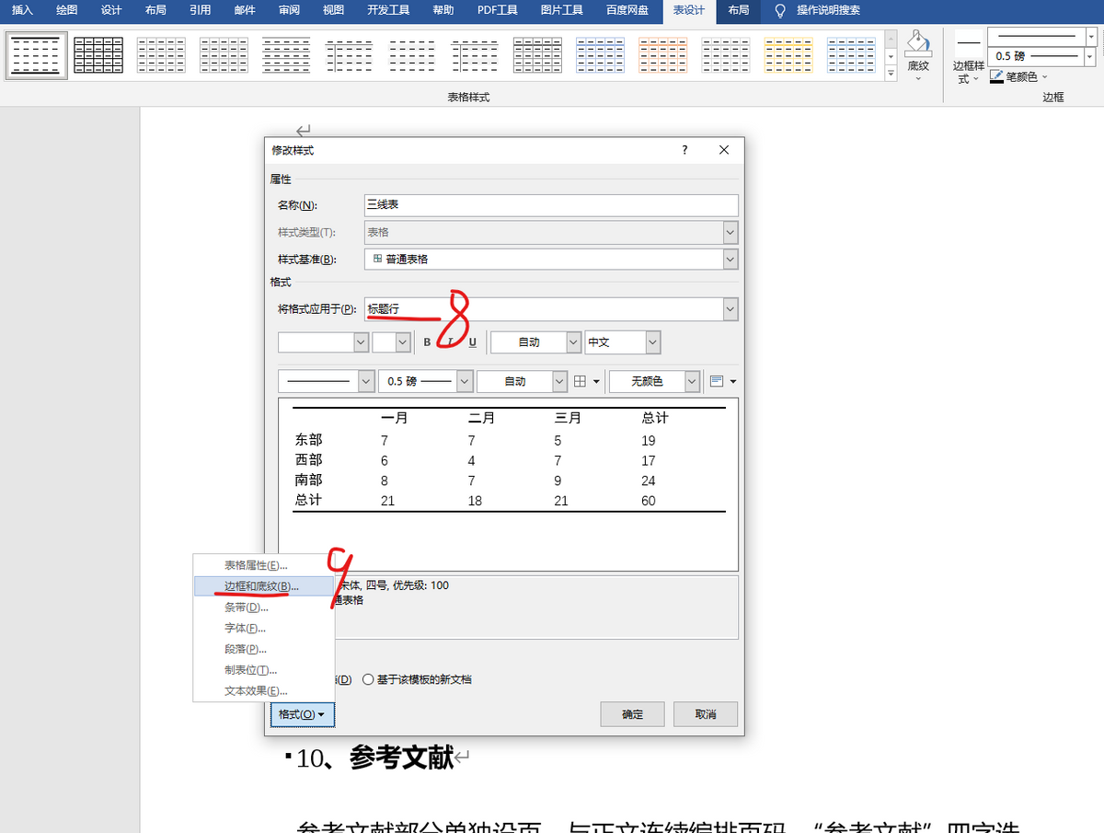Image resolution: width=1104 pixels, height=833 pixels.
Task: Click the 确定 button
Action: (632, 714)
